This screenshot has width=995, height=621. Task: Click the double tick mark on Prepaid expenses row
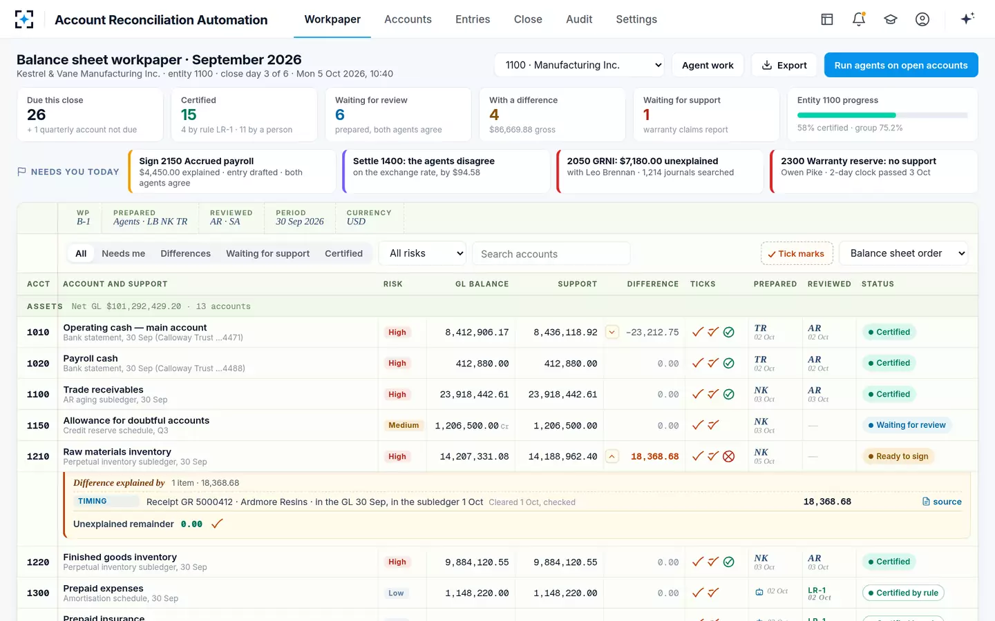point(713,593)
